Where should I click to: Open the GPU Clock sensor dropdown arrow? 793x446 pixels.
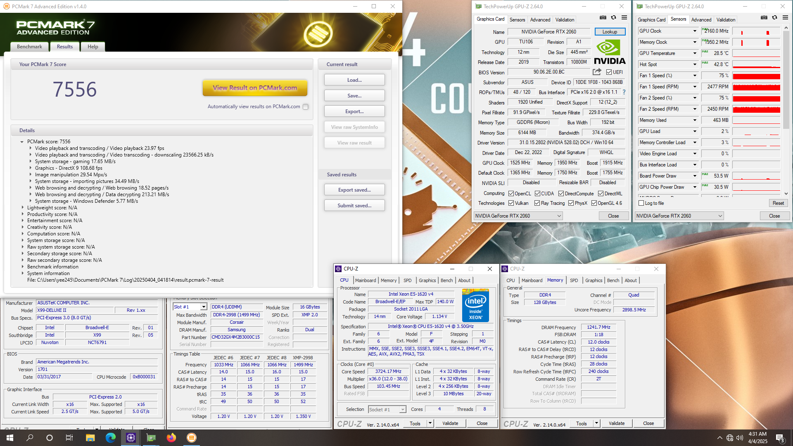click(695, 31)
